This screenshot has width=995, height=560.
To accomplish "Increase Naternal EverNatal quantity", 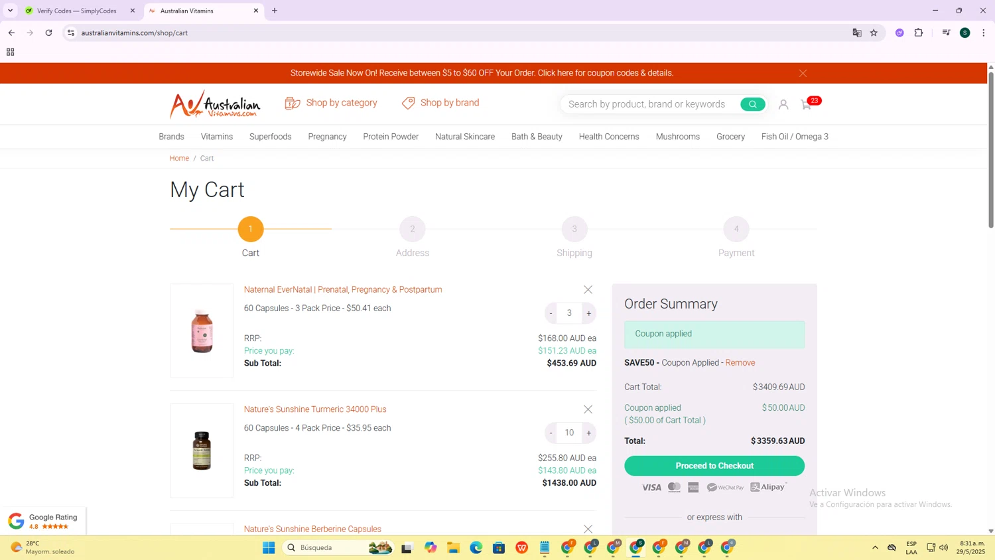I will [588, 313].
